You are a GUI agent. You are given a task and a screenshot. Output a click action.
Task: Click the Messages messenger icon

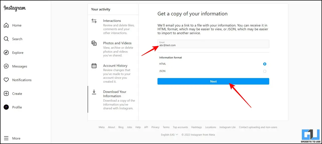pos(6,66)
